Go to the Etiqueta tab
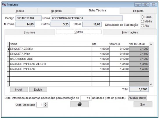The width and height of the screenshot is (159, 118). coord(138,11)
